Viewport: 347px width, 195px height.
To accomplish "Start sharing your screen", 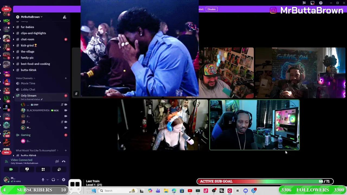I will 27,169.
